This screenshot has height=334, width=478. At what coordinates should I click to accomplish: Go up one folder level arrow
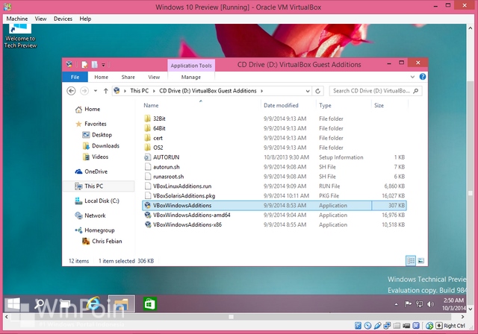point(106,91)
